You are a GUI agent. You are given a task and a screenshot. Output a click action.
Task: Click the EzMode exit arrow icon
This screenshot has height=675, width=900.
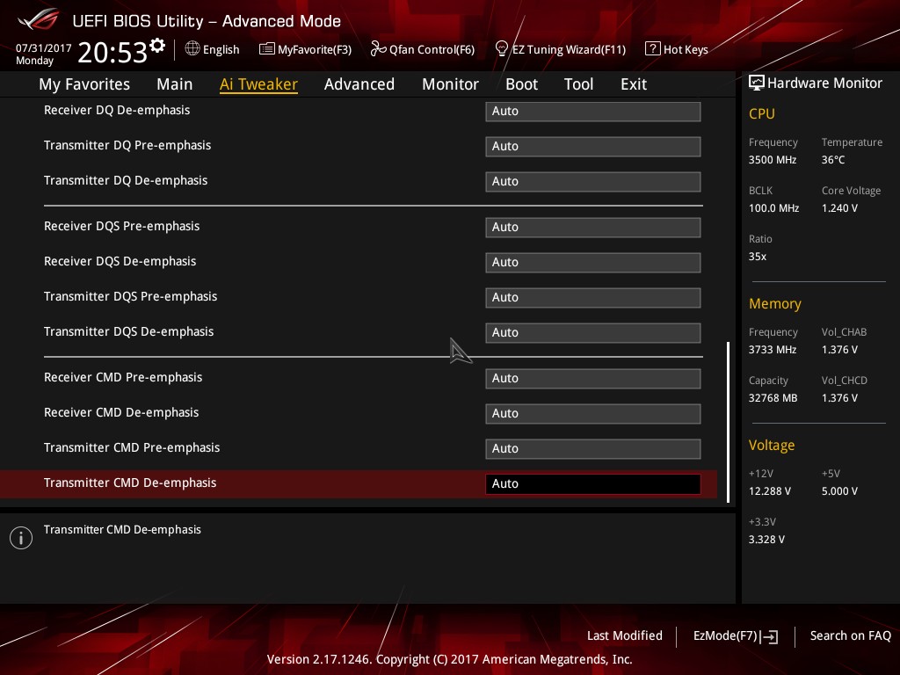[769, 636]
